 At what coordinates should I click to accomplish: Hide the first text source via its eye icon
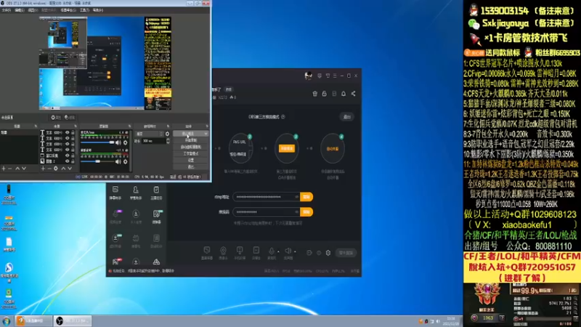67,132
